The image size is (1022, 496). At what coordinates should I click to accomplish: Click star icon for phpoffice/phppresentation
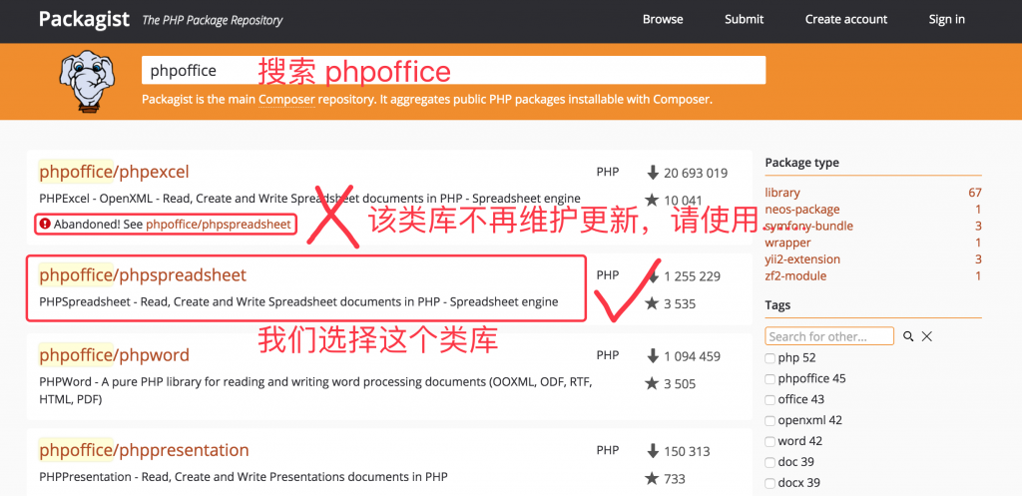tap(652, 479)
